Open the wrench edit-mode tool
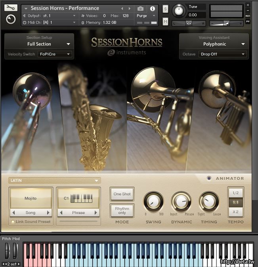This screenshot has width=258, height=267. (x=11, y=8)
